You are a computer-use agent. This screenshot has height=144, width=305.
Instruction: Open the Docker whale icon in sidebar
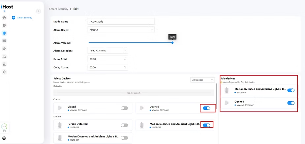(4, 49)
